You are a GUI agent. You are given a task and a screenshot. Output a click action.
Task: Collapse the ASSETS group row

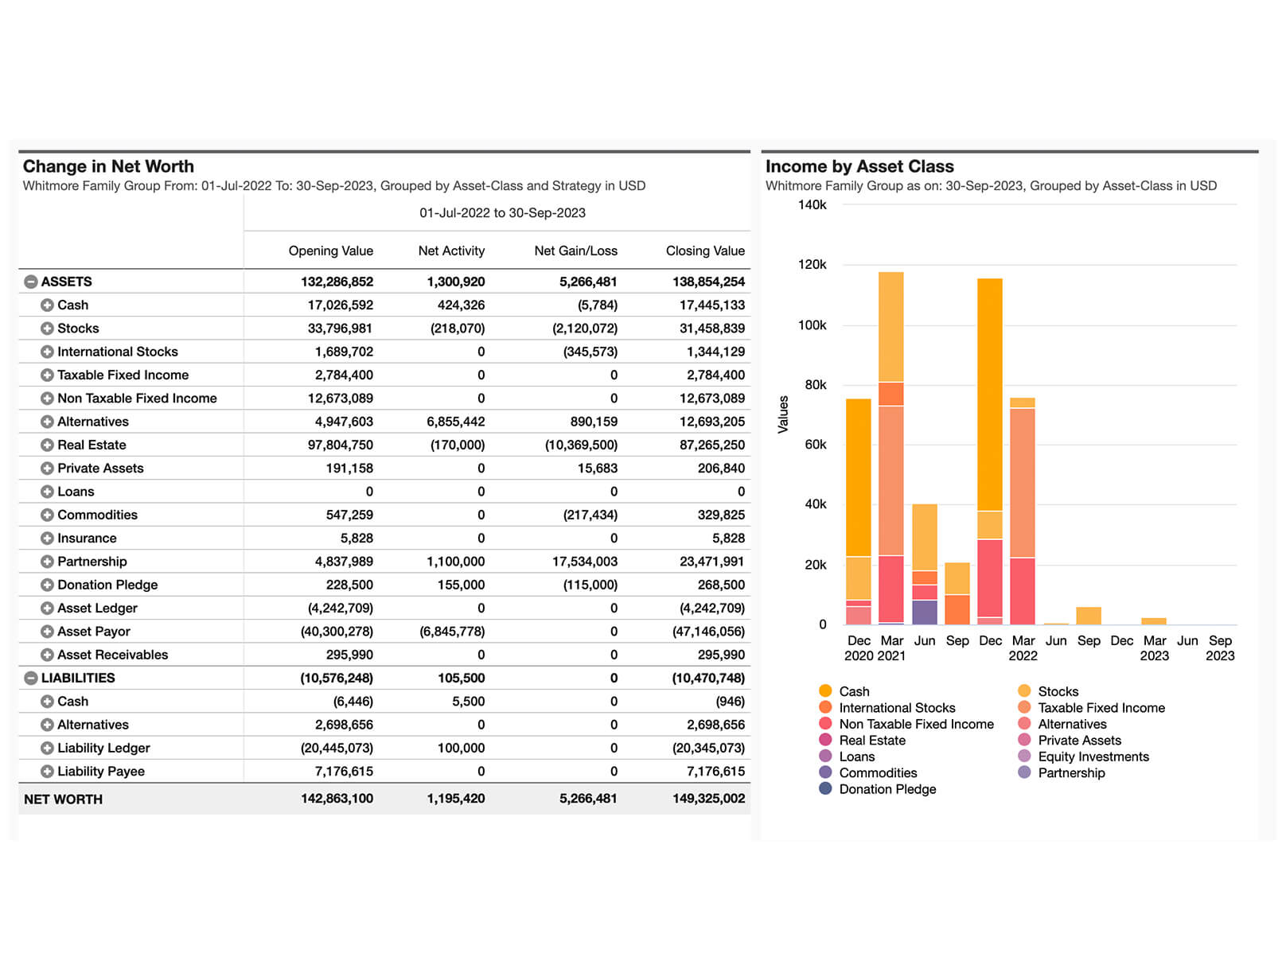[x=31, y=282]
